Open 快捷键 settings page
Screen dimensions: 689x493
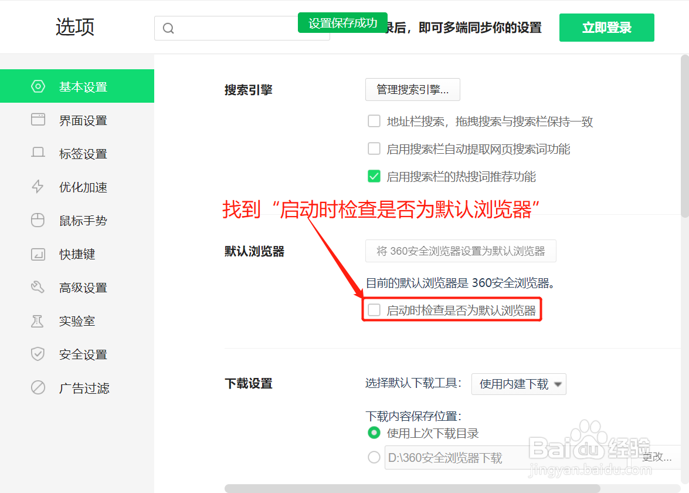77,254
